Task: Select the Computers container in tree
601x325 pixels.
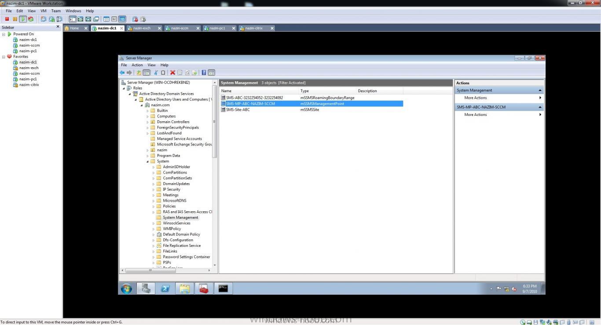Action: [166, 116]
